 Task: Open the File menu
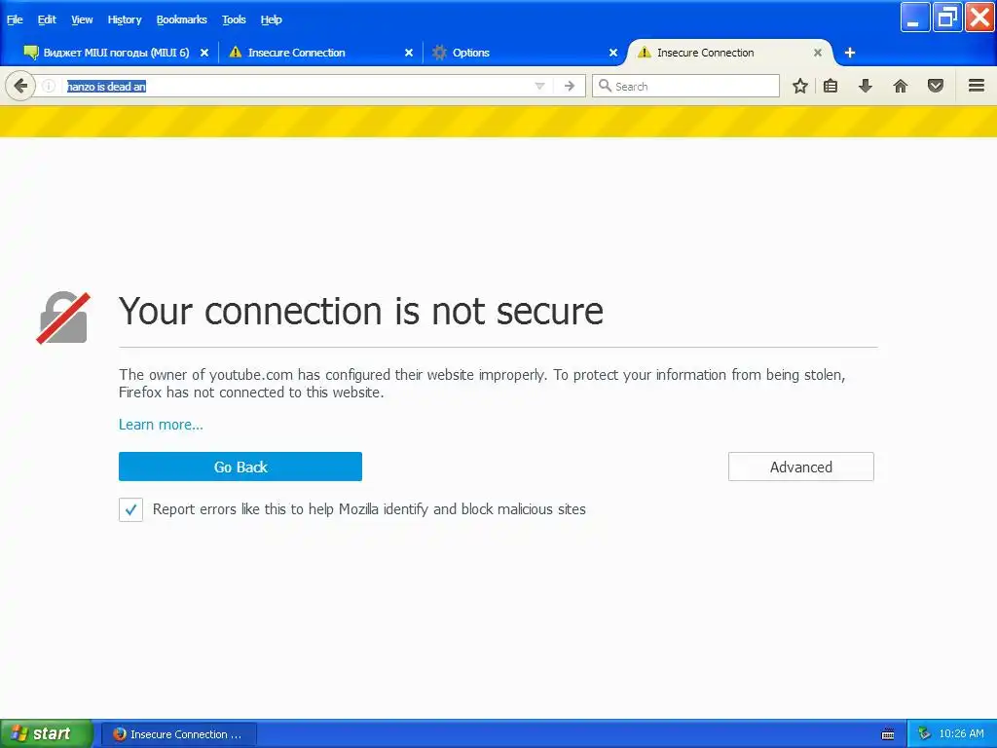pyautogui.click(x=15, y=19)
